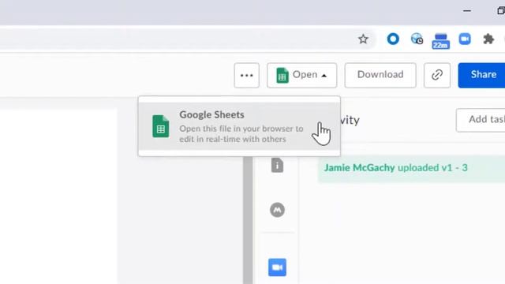505x284 pixels.
Task: Open the Extensions puzzle piece menu
Action: coord(488,39)
